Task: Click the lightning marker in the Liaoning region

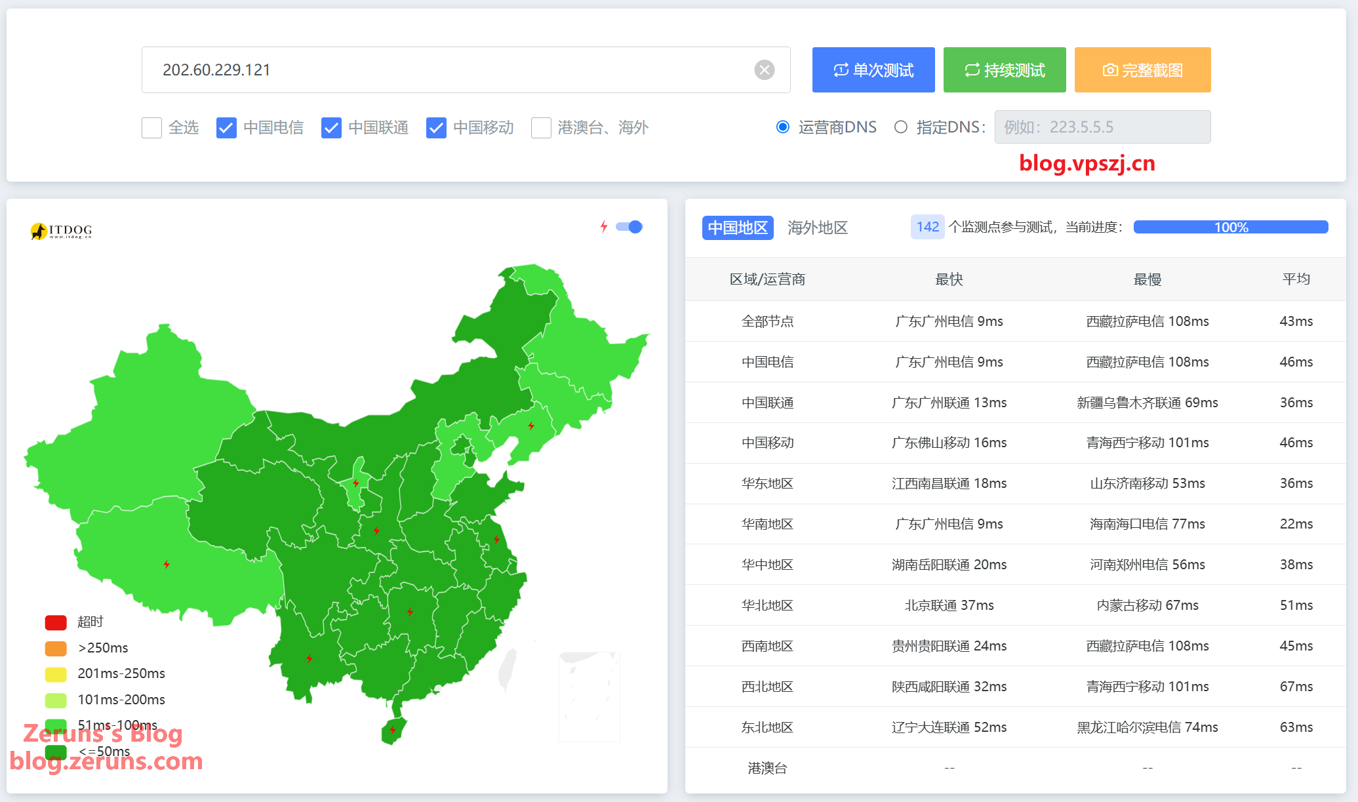Action: click(531, 426)
